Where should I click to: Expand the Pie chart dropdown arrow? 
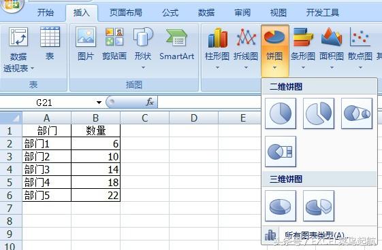click(274, 67)
